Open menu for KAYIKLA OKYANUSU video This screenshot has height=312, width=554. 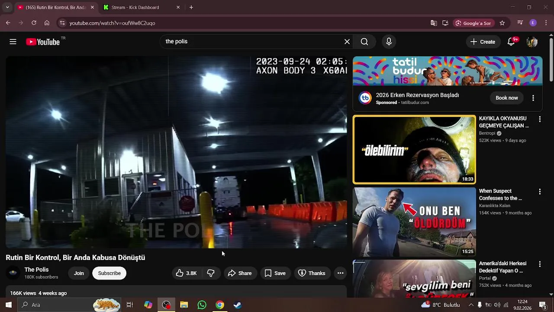540,119
